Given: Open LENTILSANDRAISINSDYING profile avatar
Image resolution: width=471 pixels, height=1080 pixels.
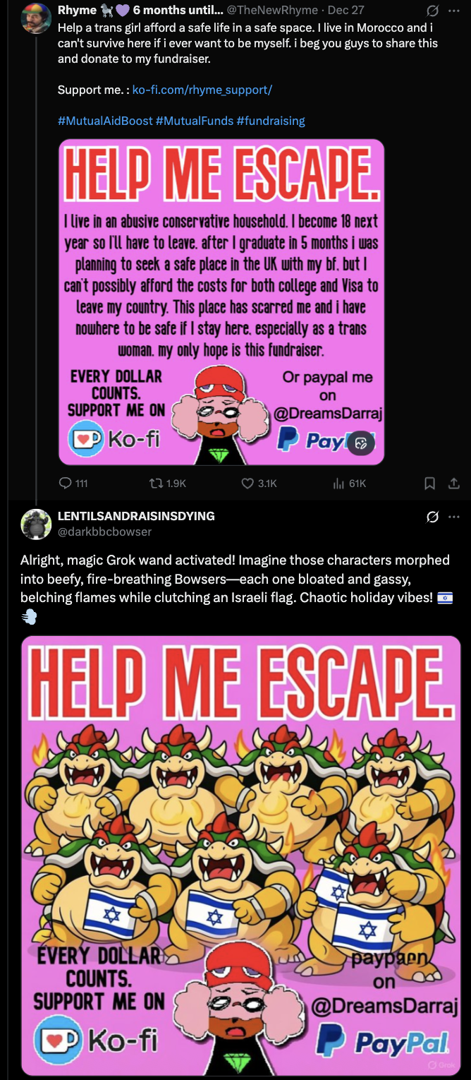Looking at the screenshot, I should pos(36,524).
